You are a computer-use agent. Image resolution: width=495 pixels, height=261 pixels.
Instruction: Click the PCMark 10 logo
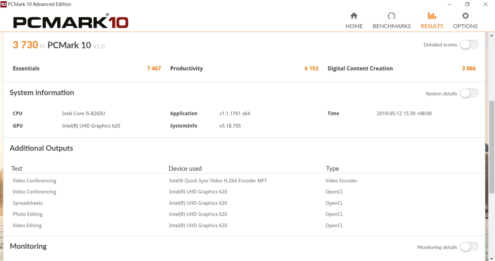point(71,22)
